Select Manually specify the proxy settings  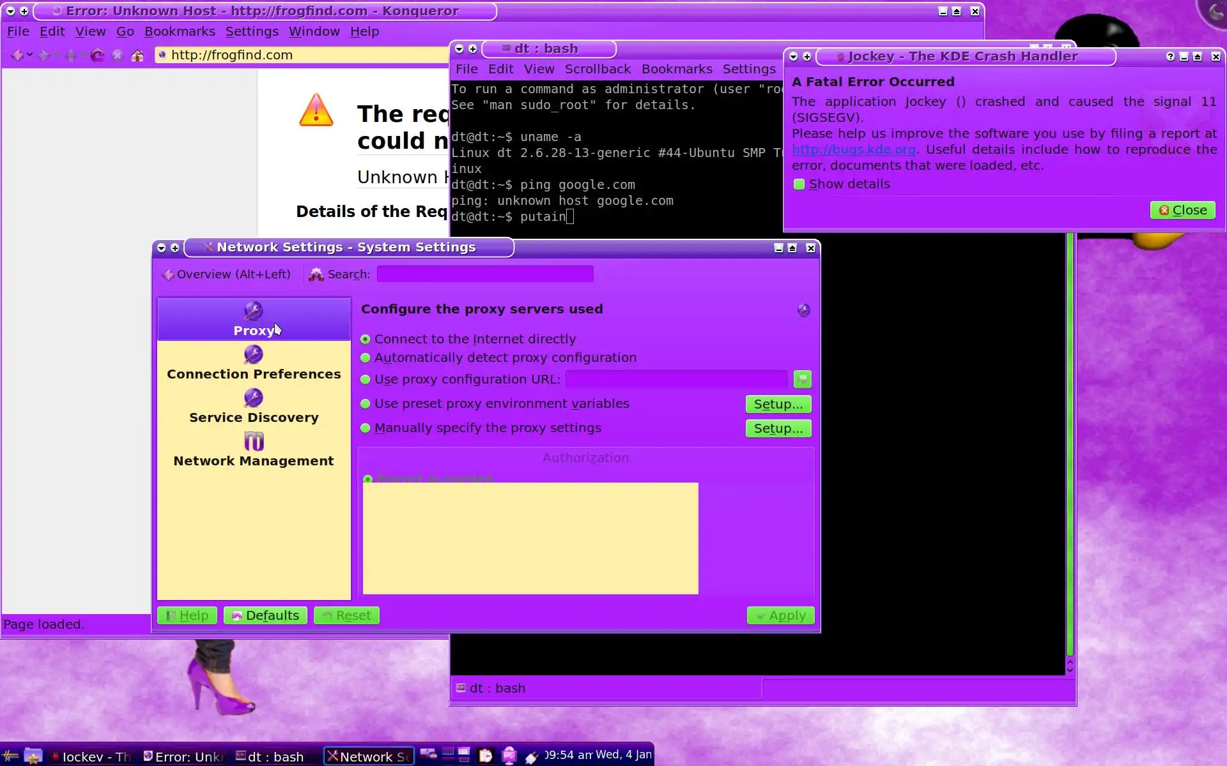coord(366,428)
